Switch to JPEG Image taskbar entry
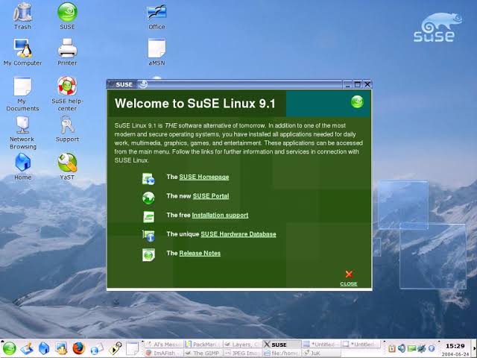The width and height of the screenshot is (477, 358). [242, 353]
